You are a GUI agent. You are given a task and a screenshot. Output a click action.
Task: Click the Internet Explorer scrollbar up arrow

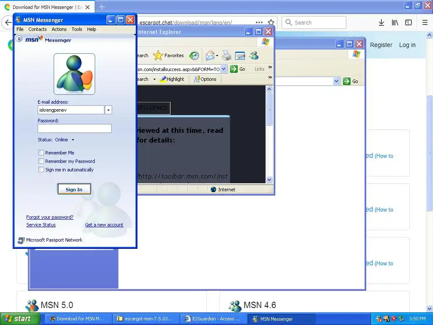coord(269,89)
